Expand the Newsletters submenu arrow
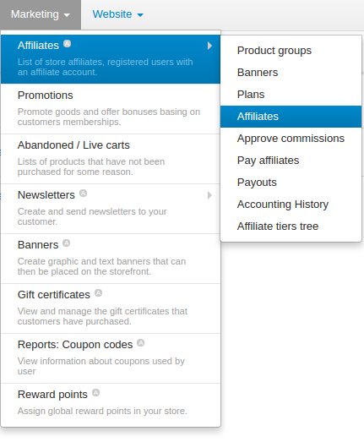 click(209, 195)
